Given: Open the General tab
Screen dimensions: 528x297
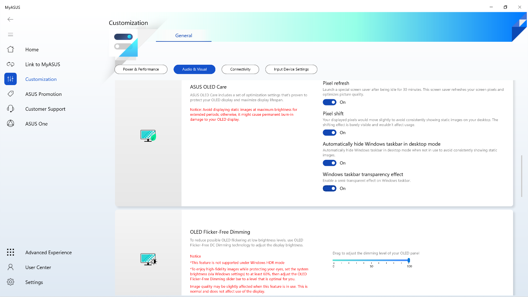Looking at the screenshot, I should point(184,35).
